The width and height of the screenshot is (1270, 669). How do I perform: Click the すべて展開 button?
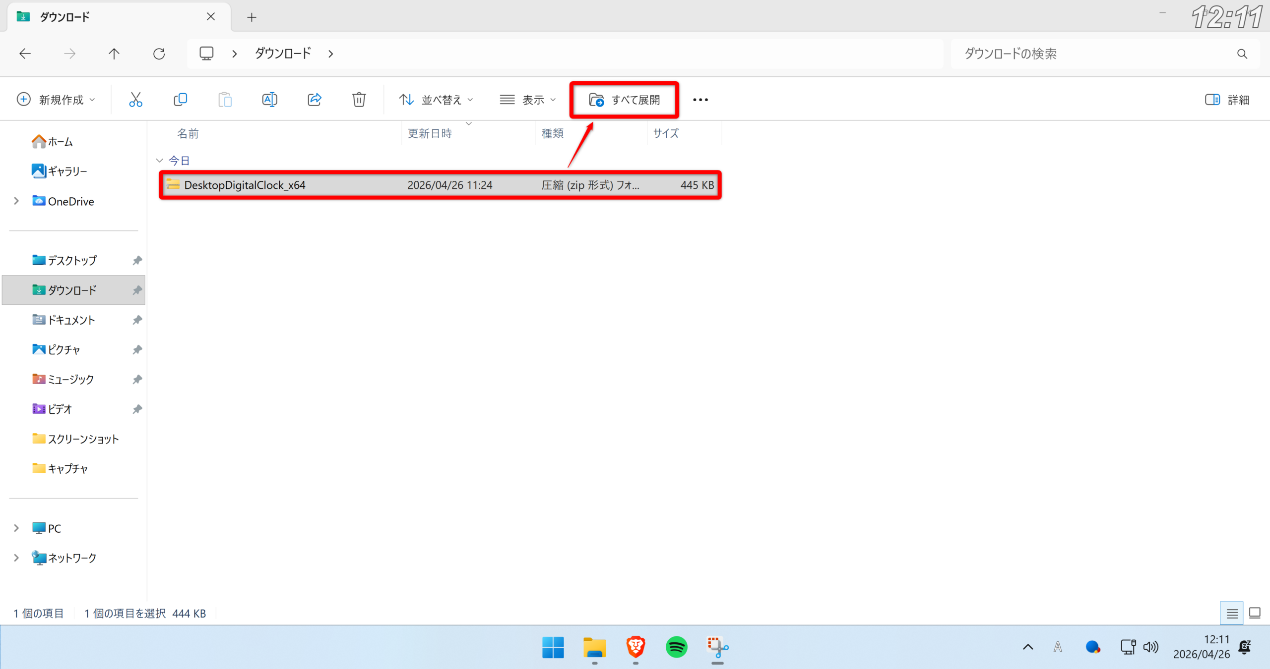tap(624, 100)
